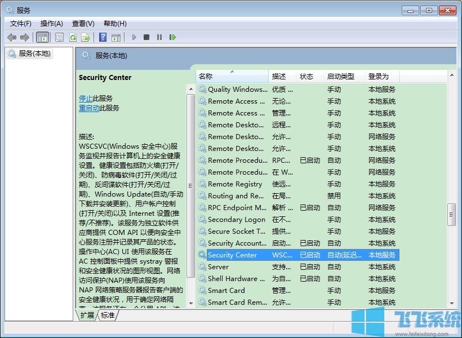This screenshot has width=462, height=338.
Task: Click the Help icon in the toolbar
Action: [103, 37]
